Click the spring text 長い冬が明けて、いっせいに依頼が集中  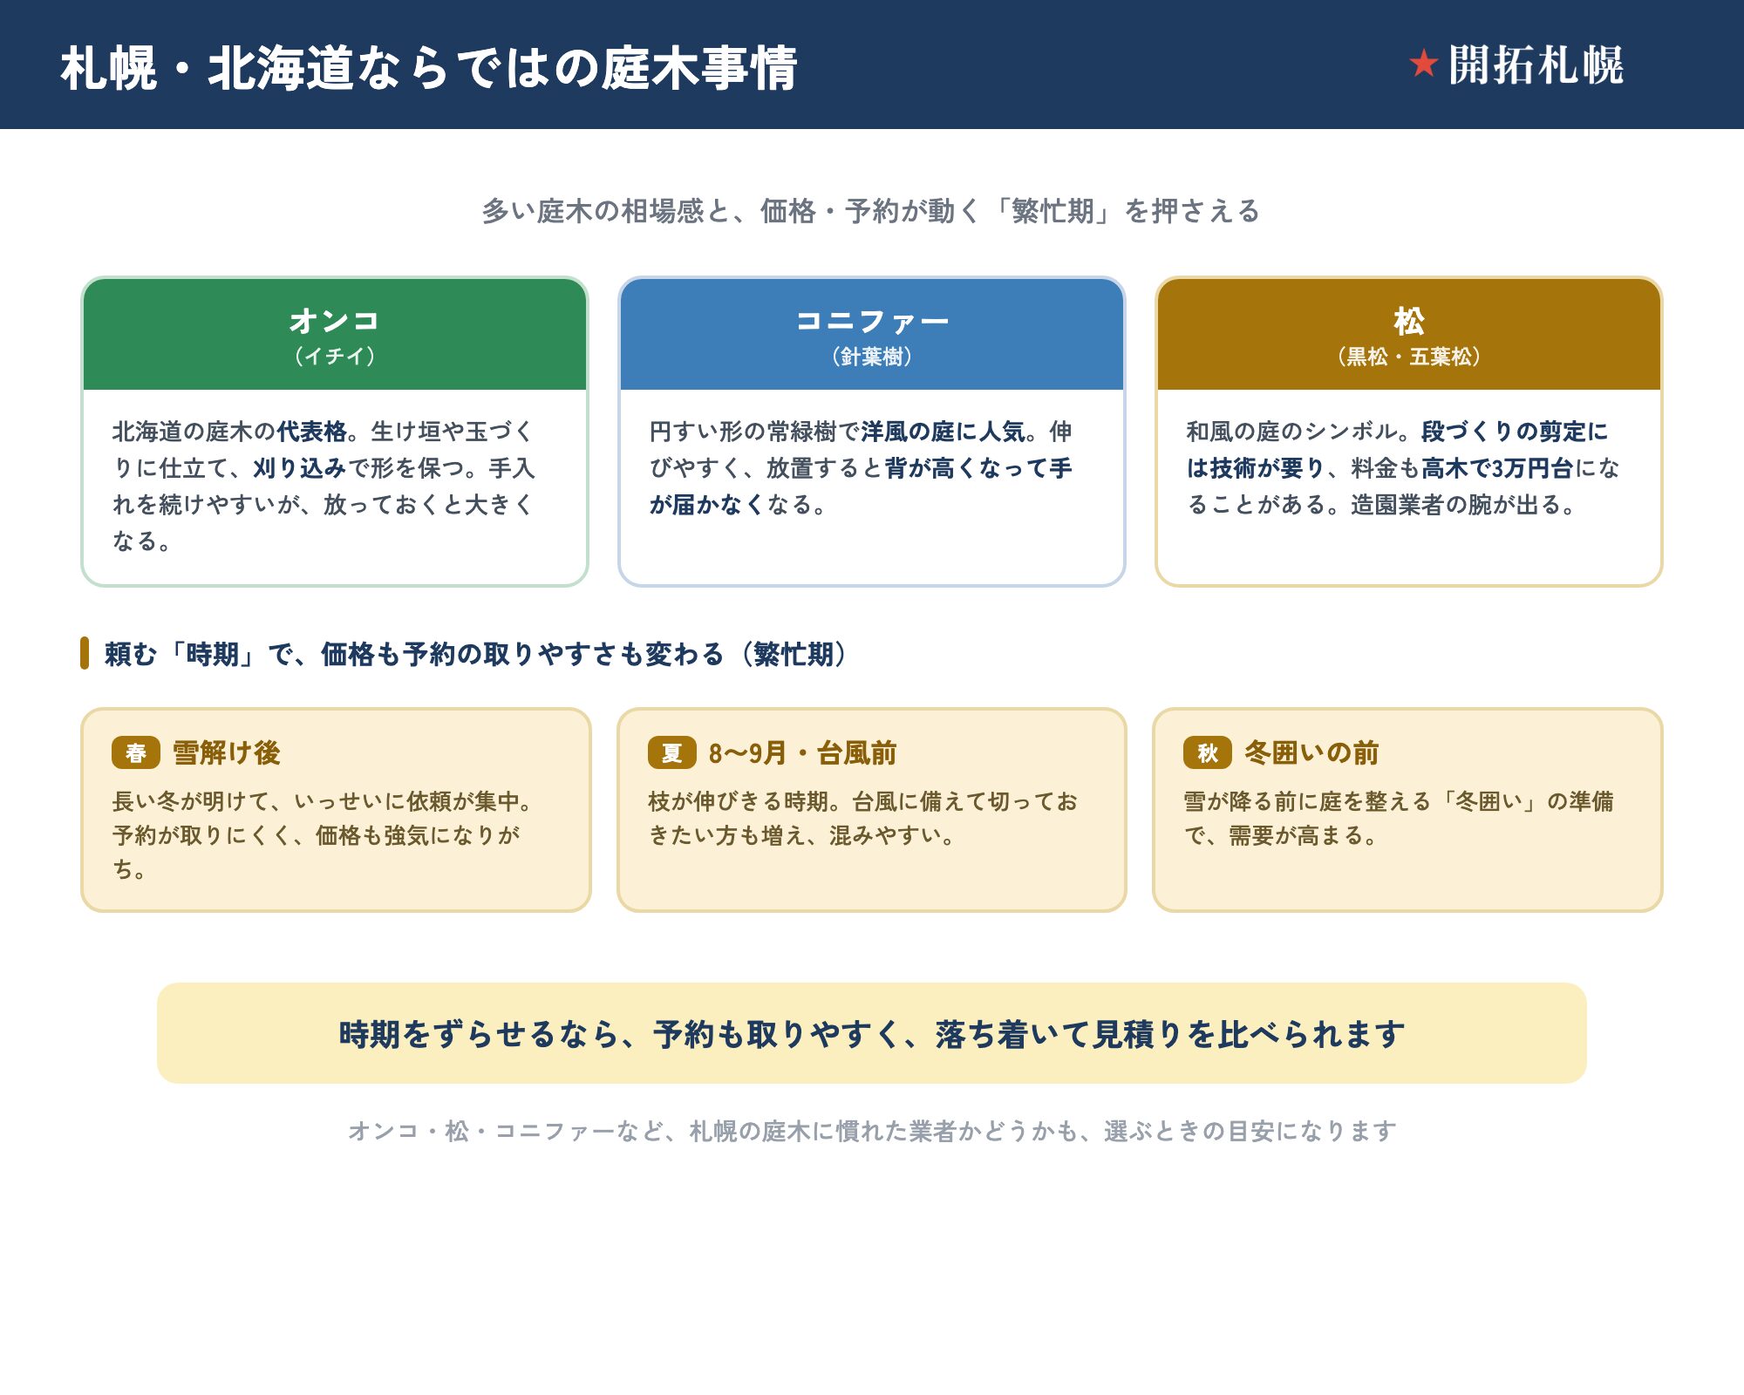click(323, 834)
